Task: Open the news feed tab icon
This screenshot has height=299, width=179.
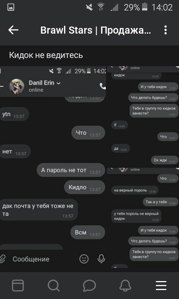Action: [x=18, y=286]
